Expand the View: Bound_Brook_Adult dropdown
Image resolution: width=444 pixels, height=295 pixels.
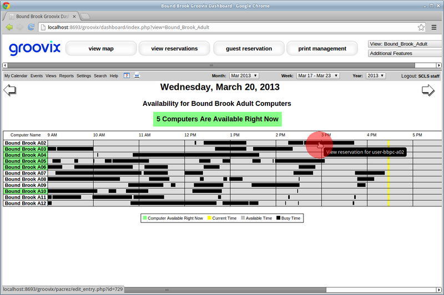tap(405, 44)
